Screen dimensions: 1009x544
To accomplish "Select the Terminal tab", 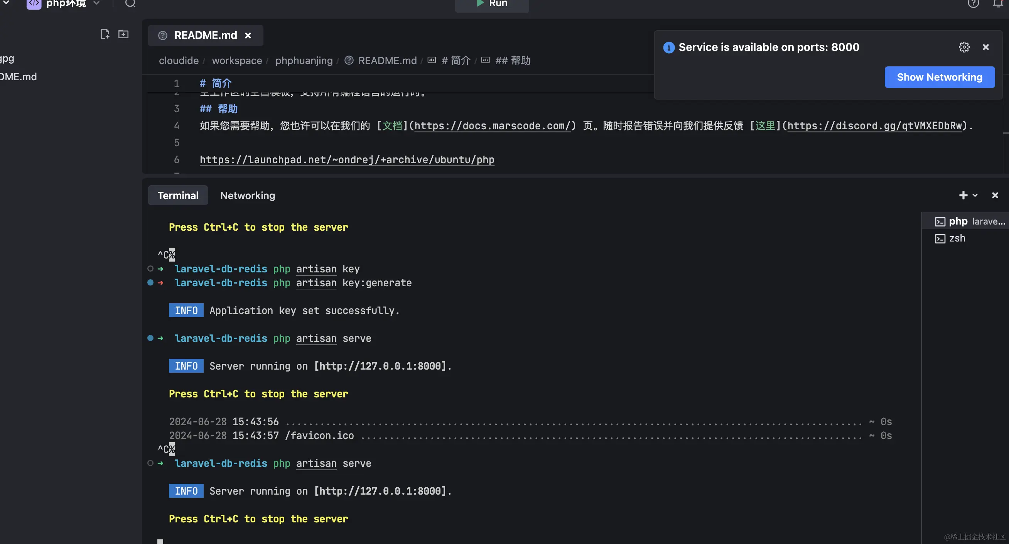I will click(178, 196).
